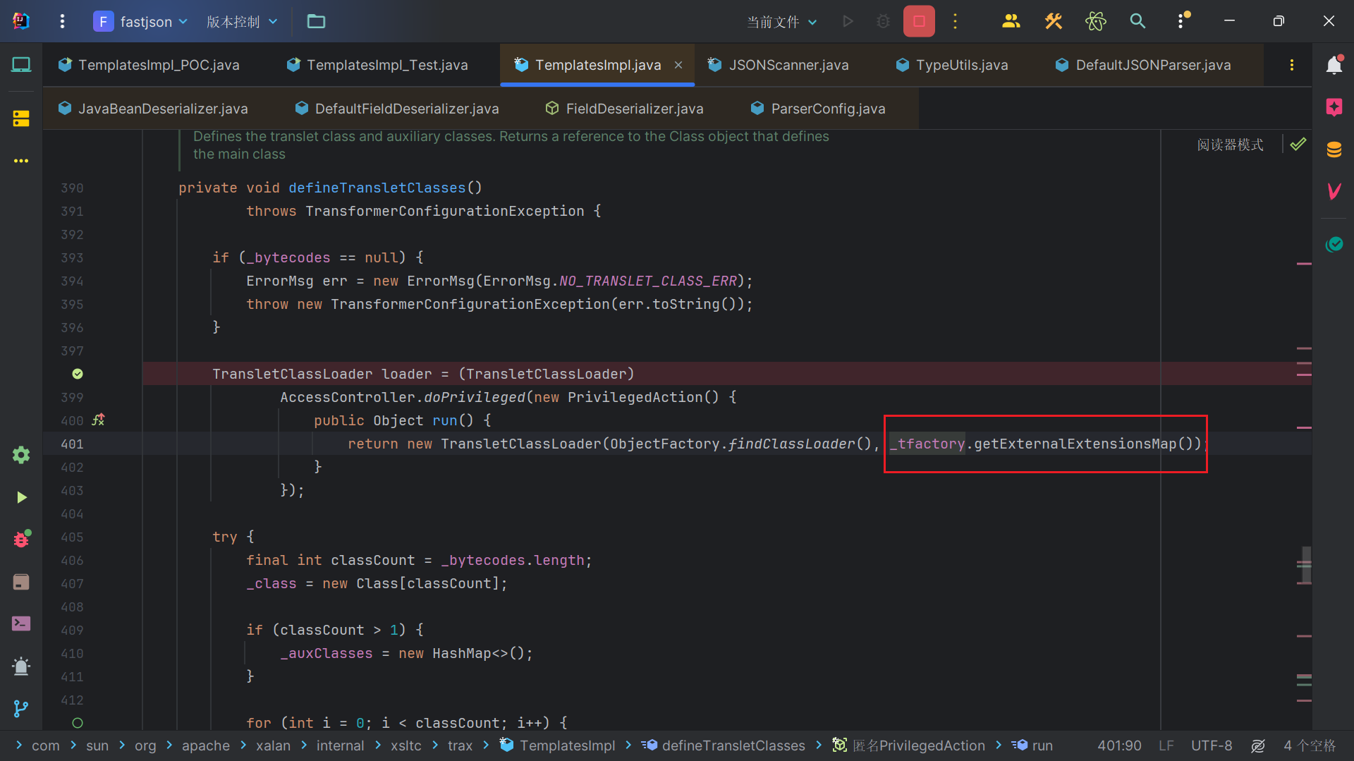Switch to JavaBeanDeserializer.java tab
The height and width of the screenshot is (761, 1354).
pyautogui.click(x=154, y=109)
